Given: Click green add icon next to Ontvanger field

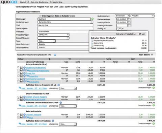Looking at the screenshot, I should 92,19.
